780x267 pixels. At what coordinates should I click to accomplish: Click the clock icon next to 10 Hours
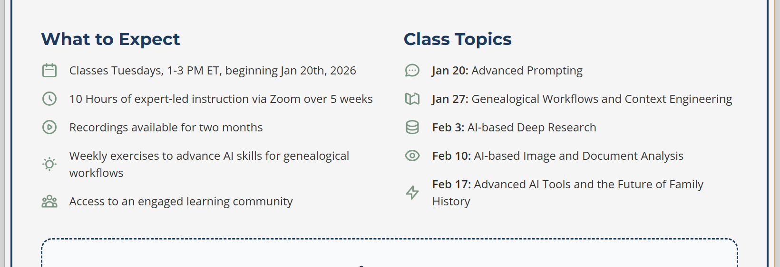pos(49,99)
